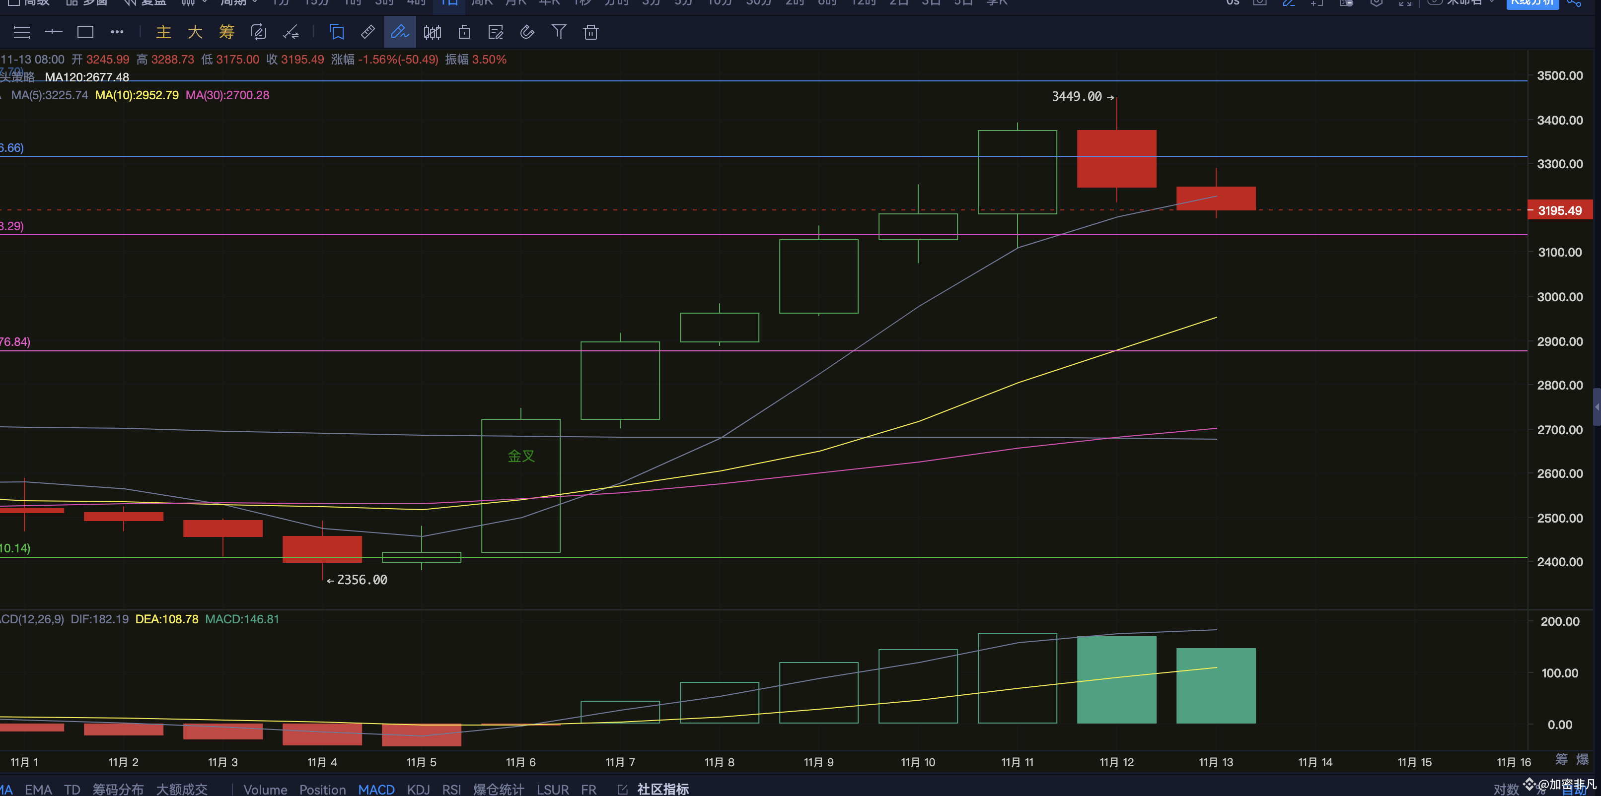The height and width of the screenshot is (796, 1601).
Task: Click the 3195.49 current price label
Action: click(x=1559, y=210)
